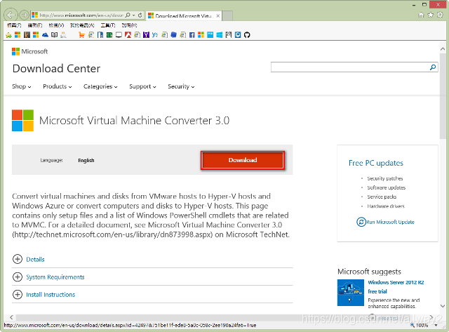Open the 我的最愛(A) menu
Viewport: 449px width, 332px height.
82,25
